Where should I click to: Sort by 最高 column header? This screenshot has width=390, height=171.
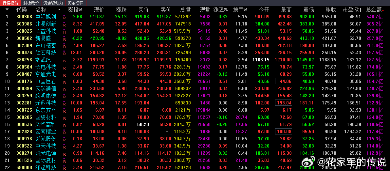pyautogui.click(x=286, y=10)
